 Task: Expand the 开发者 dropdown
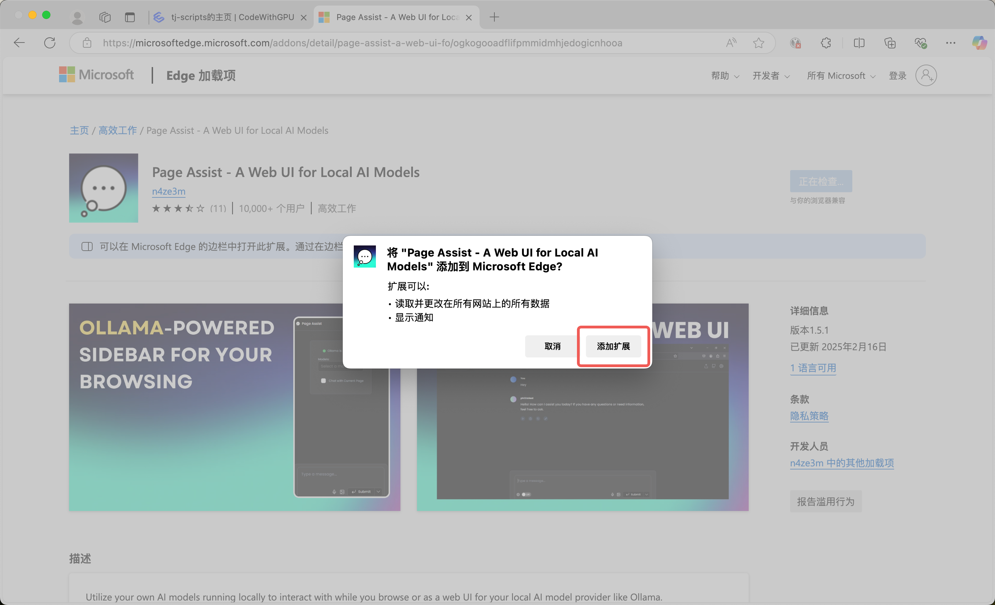[771, 76]
